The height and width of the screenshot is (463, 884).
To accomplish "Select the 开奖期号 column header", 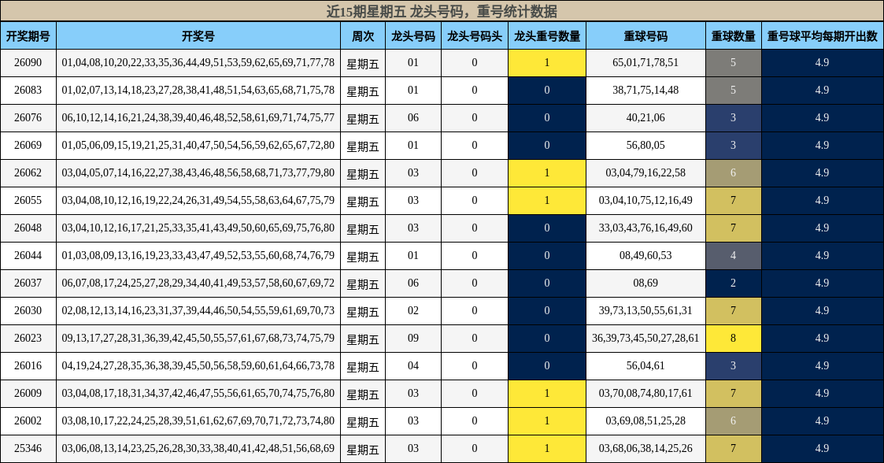I will 28,35.
